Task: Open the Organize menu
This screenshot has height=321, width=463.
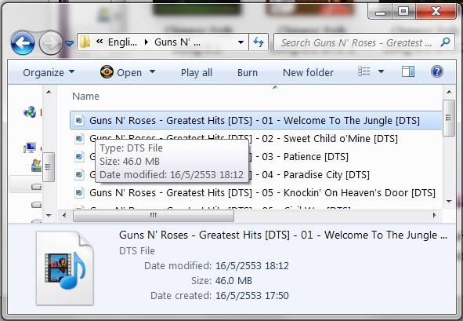Action: point(49,72)
